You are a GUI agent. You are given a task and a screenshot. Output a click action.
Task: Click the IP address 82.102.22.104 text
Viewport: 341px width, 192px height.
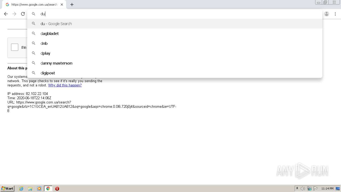click(x=28, y=94)
